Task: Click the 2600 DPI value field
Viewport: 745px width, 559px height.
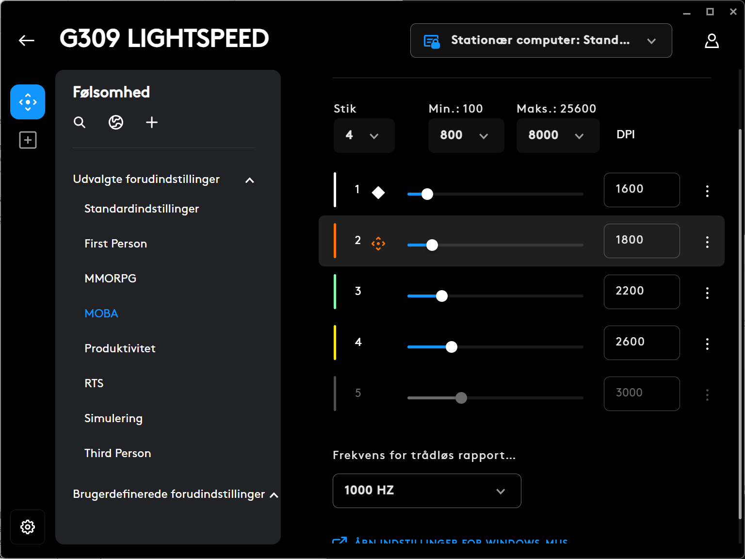Action: tap(642, 343)
